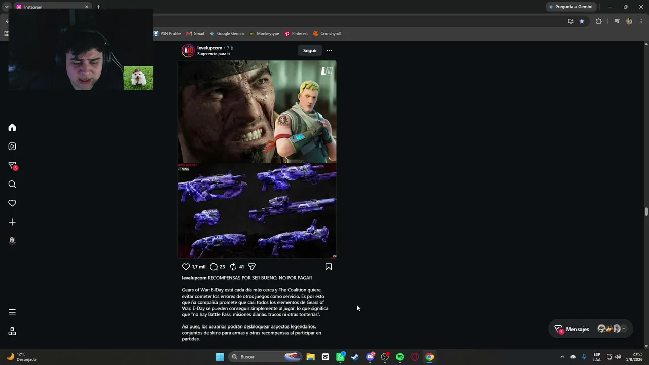Open your profile avatar in sidebar
This screenshot has width=649, height=365.
pos(12,241)
